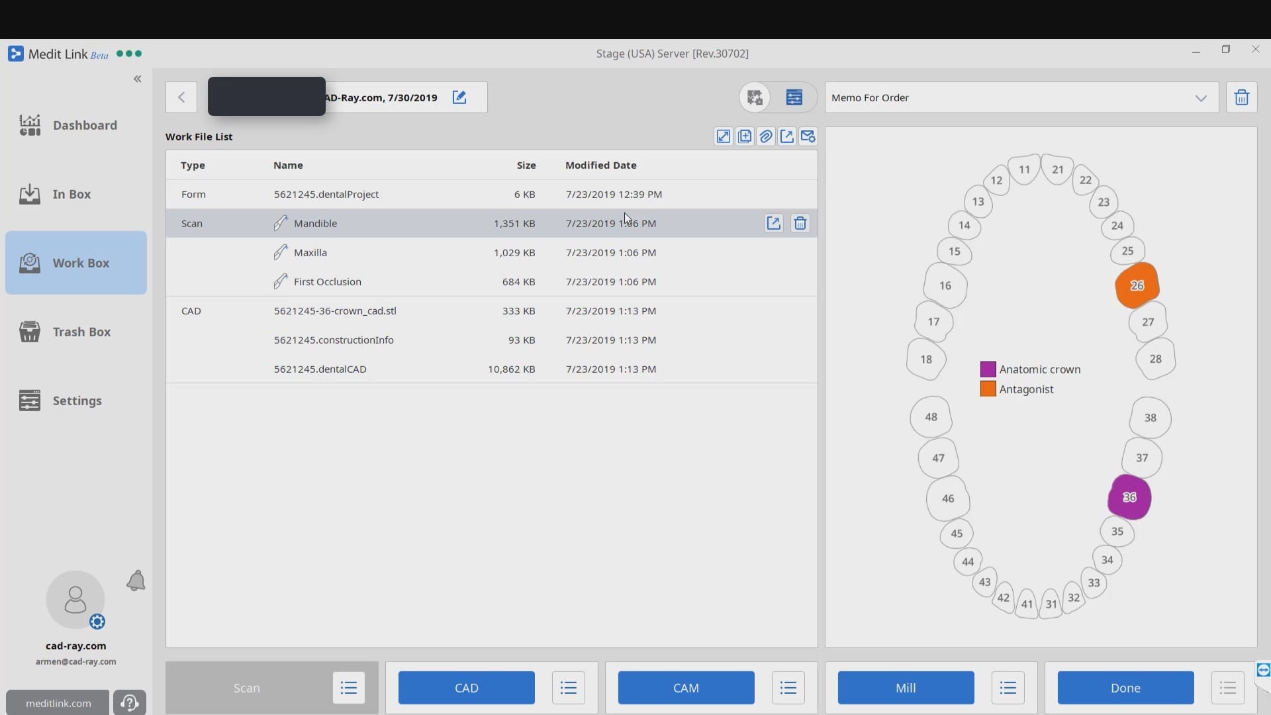This screenshot has height=715, width=1271.
Task: Click the attach file paperclip icon
Action: (766, 136)
